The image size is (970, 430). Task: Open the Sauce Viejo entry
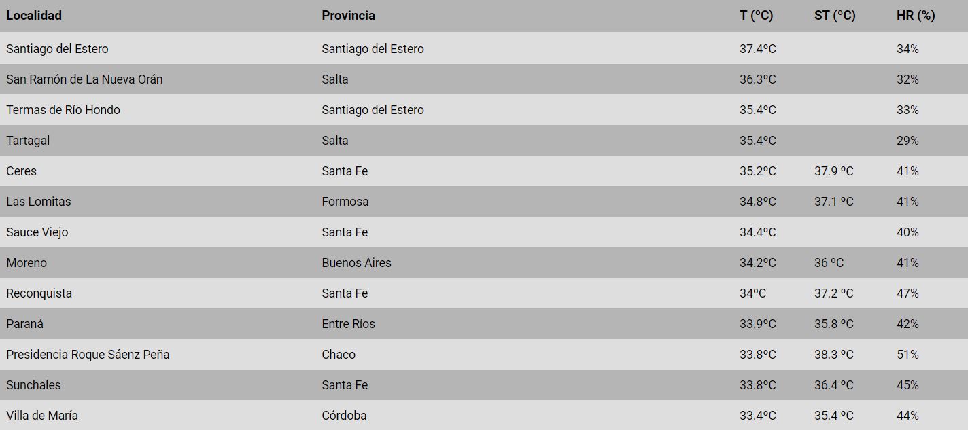point(37,232)
